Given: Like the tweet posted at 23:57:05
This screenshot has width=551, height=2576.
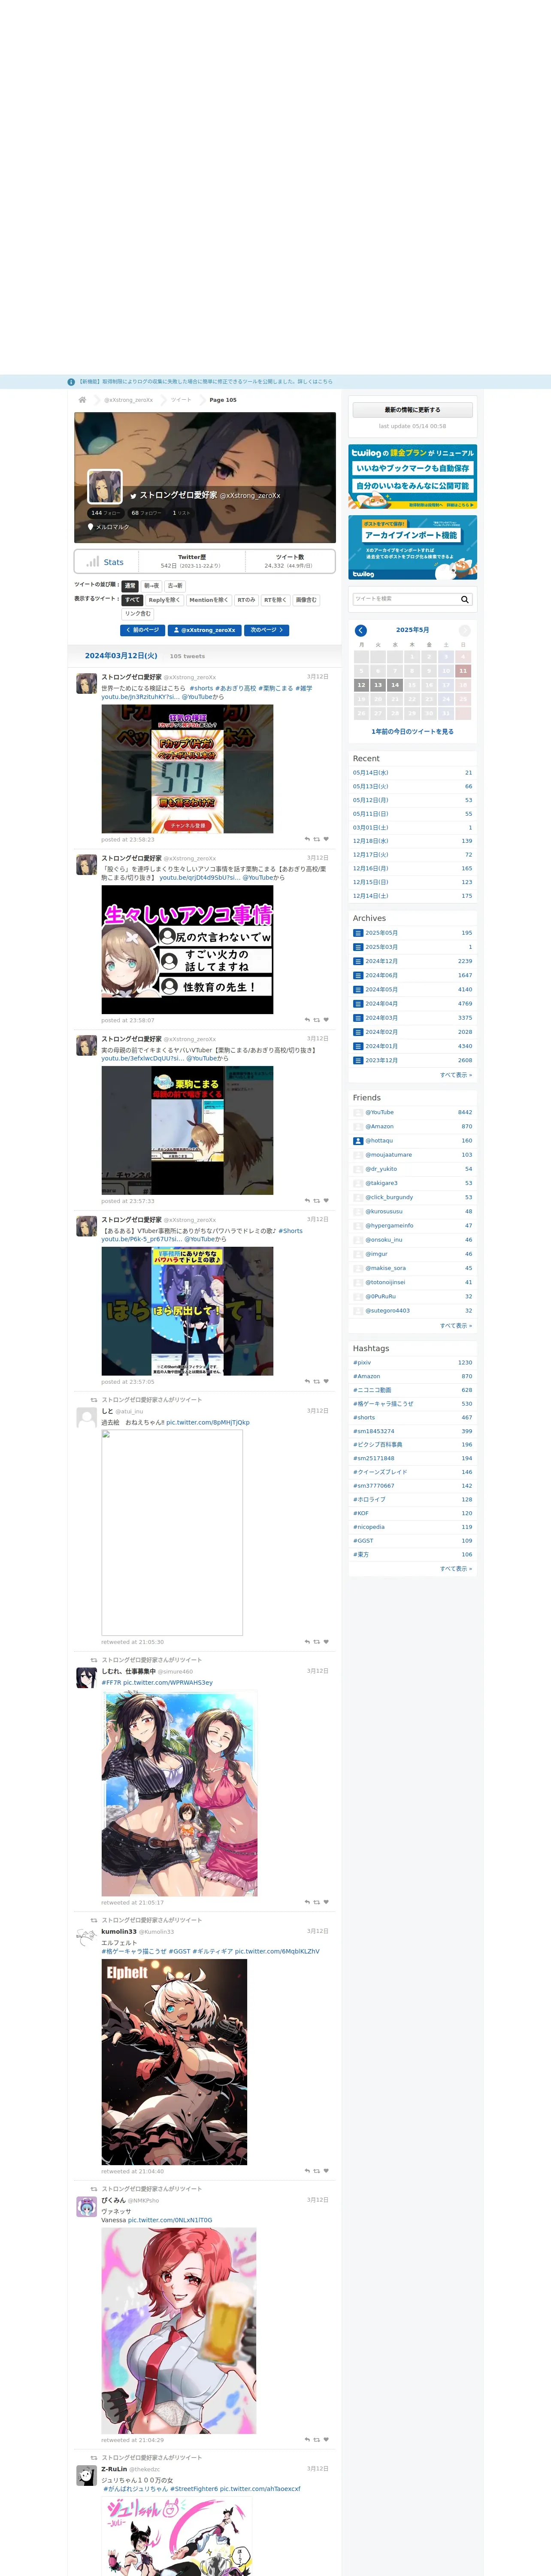Looking at the screenshot, I should 326,1382.
